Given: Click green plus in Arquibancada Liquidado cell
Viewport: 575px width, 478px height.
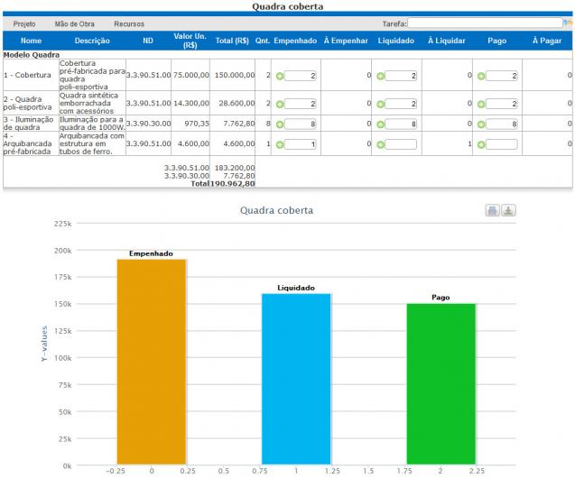Looking at the screenshot, I should 380,143.
